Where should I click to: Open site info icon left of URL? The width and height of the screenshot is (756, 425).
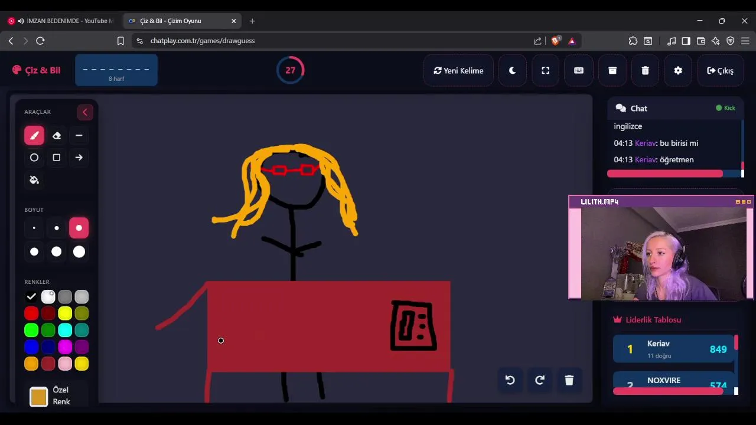(139, 41)
